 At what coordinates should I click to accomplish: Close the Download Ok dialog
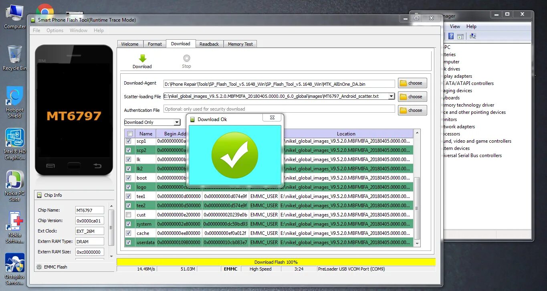(272, 117)
